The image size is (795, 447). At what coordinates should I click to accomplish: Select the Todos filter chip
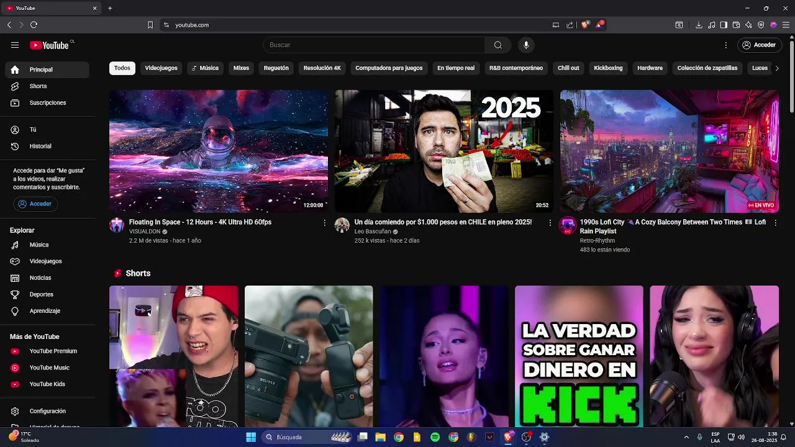122,68
